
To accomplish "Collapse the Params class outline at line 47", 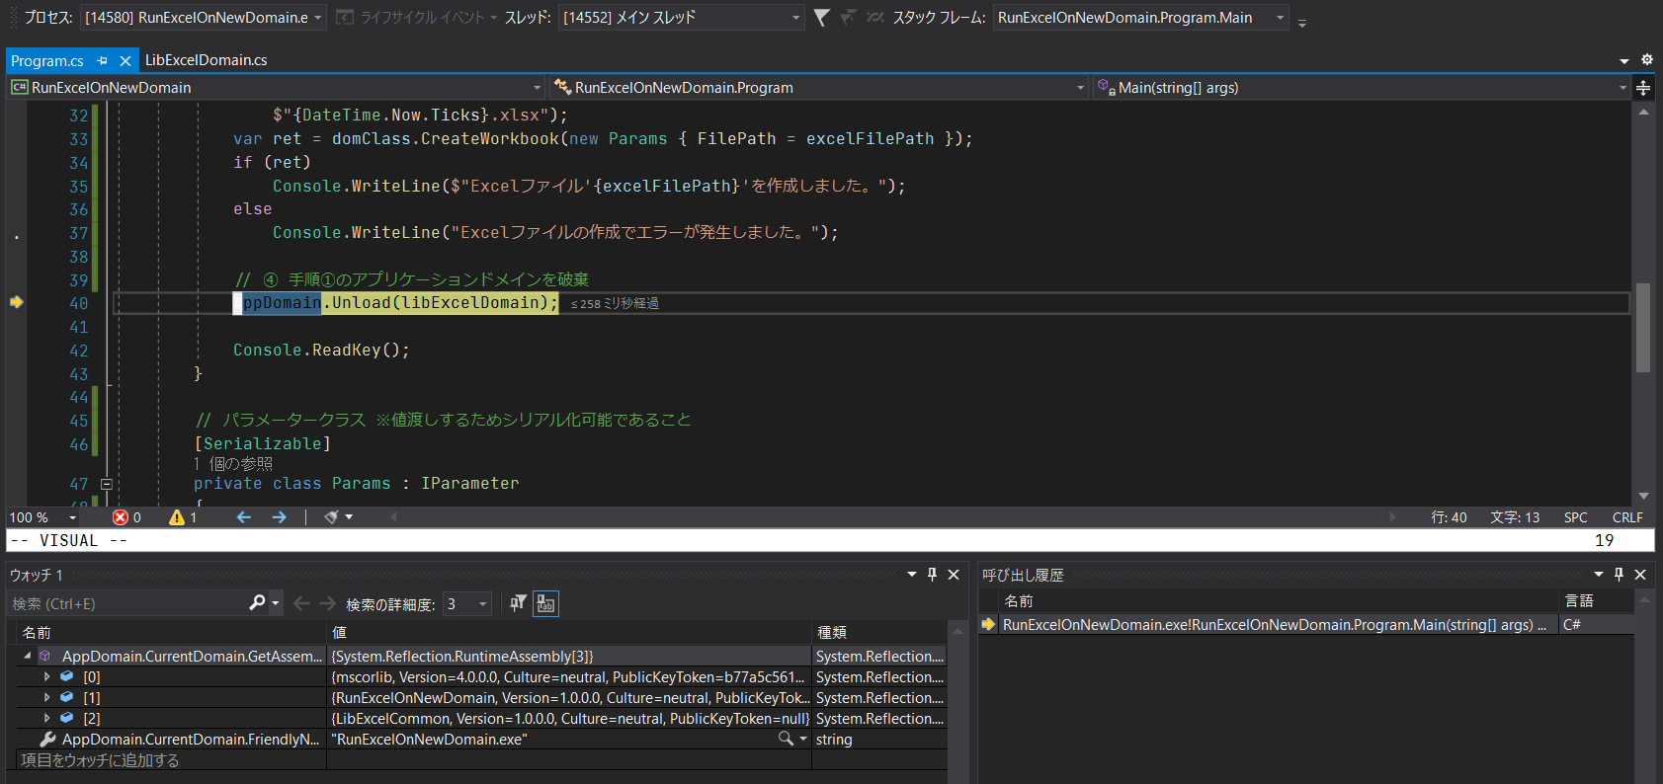I will pos(107,484).
